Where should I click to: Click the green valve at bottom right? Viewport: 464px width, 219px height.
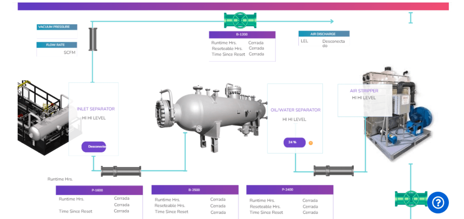click(x=411, y=199)
